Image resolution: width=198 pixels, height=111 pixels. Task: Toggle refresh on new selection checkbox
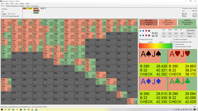pos(174,40)
